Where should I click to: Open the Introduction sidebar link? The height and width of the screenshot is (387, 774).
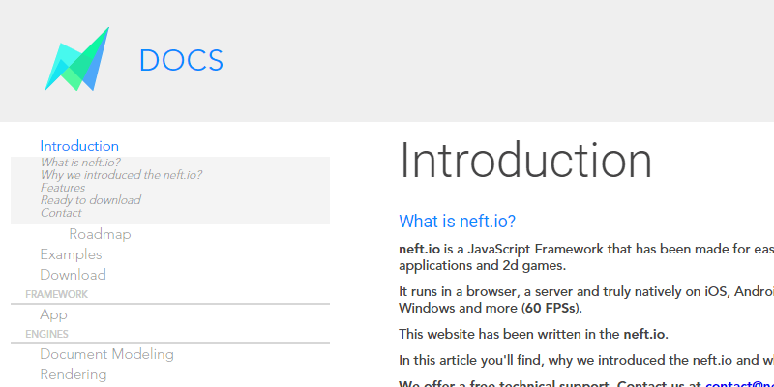click(79, 146)
